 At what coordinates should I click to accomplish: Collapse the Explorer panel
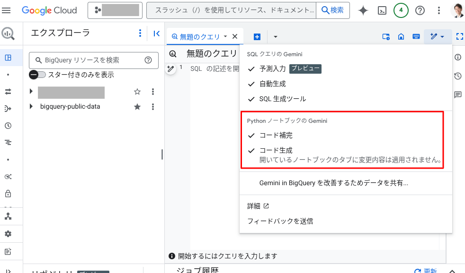[157, 34]
